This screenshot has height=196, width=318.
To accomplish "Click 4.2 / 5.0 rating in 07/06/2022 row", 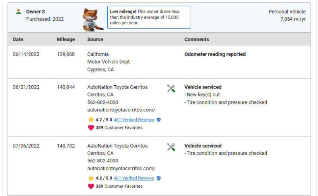I will pyautogui.click(x=104, y=178).
